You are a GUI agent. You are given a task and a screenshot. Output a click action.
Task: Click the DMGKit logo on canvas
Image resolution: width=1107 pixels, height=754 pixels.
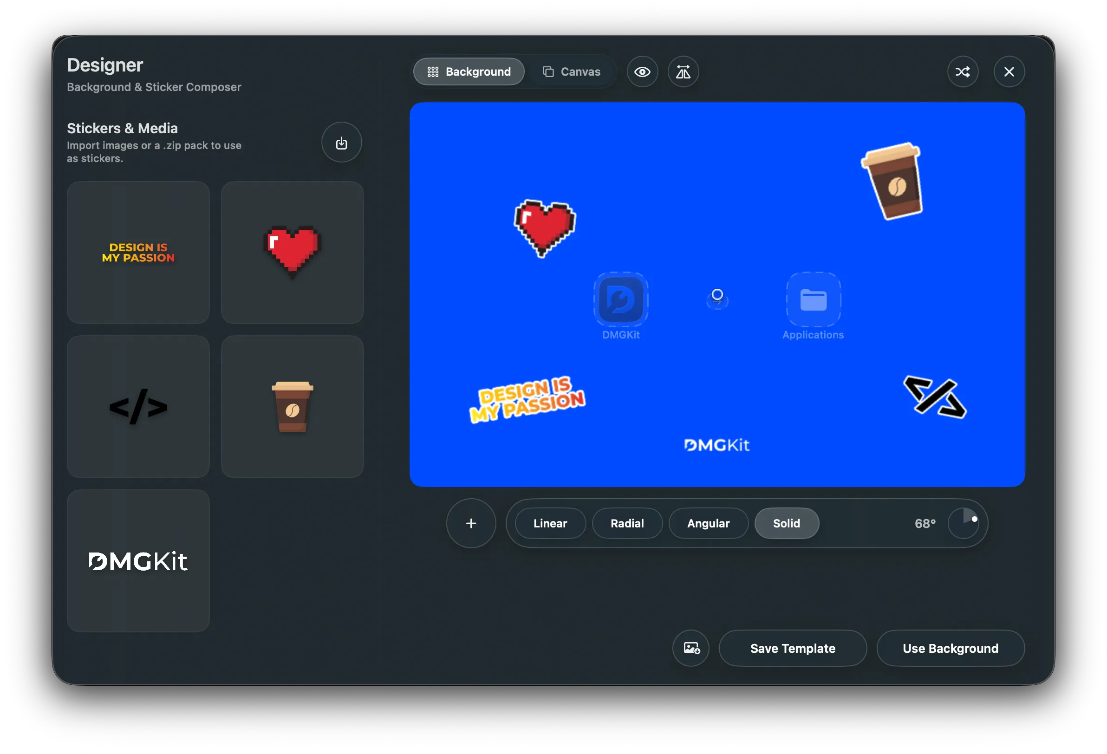[x=716, y=445]
